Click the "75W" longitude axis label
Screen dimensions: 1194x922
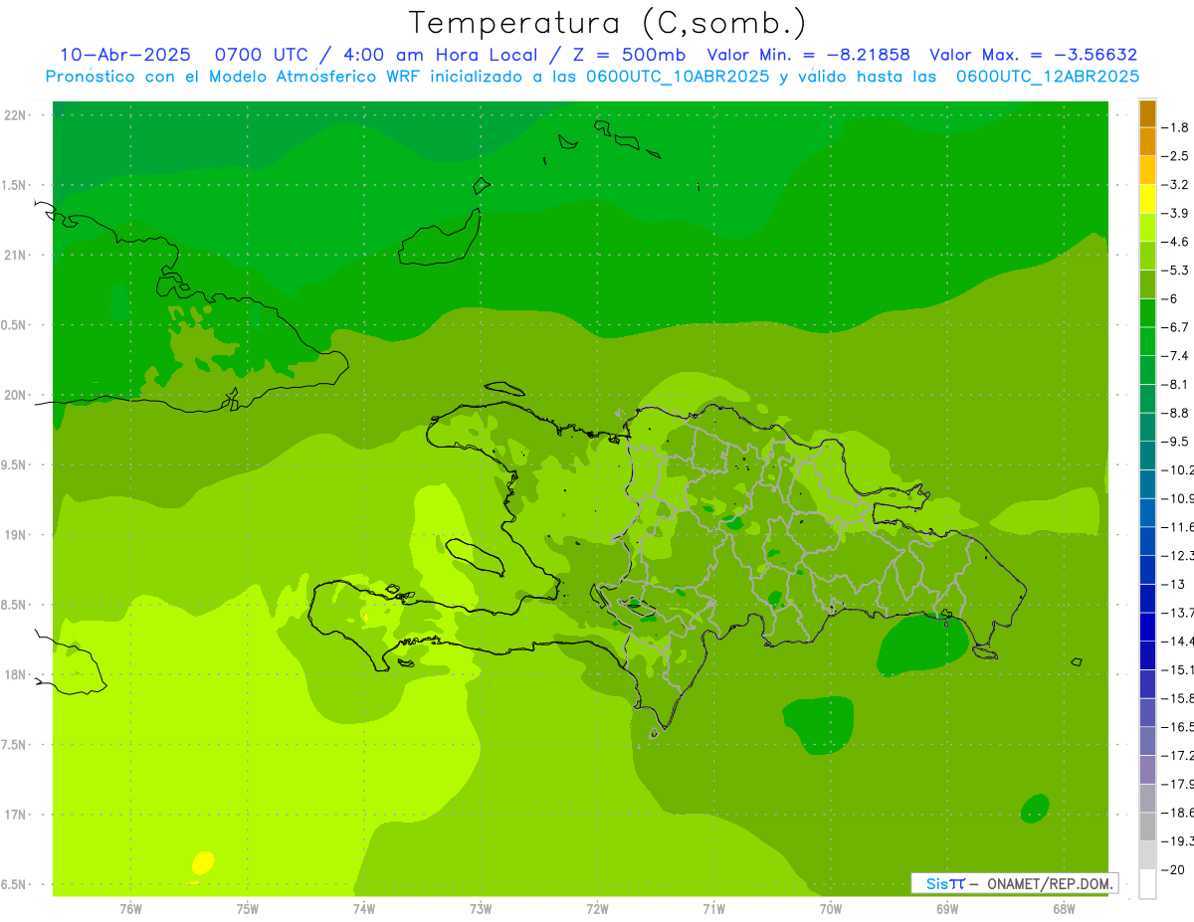(248, 908)
